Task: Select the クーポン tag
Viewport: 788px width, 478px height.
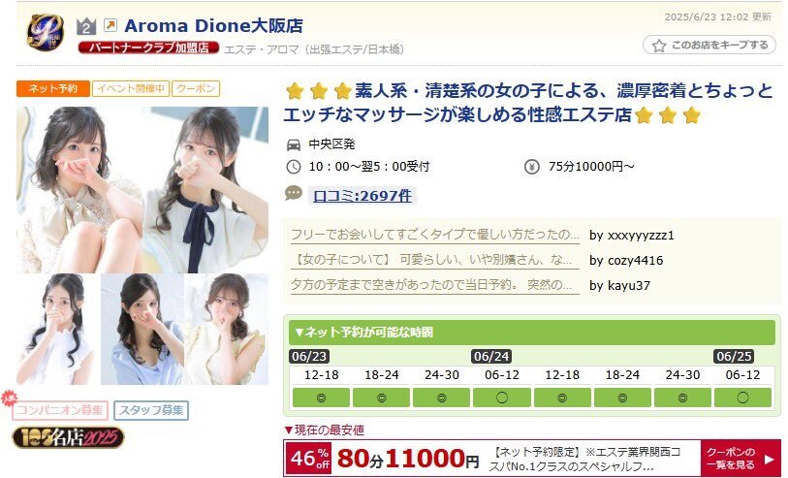Action: pos(196,88)
